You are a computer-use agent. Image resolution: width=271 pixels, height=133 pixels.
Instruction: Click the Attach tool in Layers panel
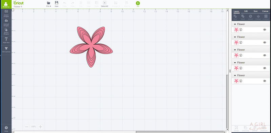(250, 17)
